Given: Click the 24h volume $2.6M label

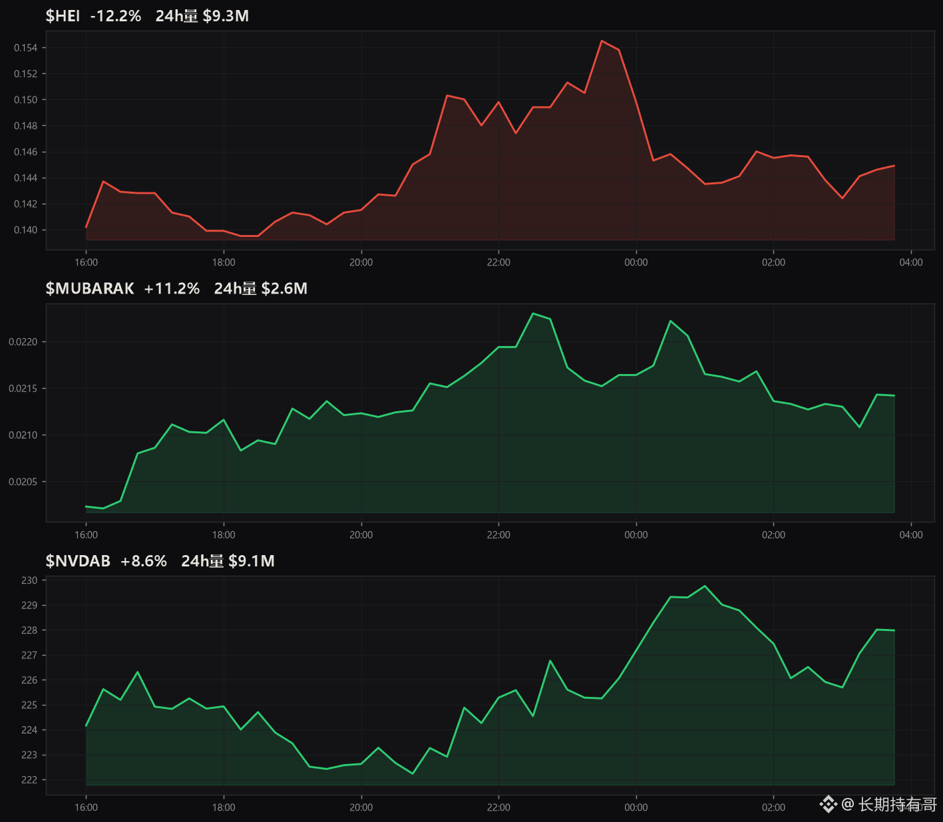Looking at the screenshot, I should pyautogui.click(x=261, y=288).
